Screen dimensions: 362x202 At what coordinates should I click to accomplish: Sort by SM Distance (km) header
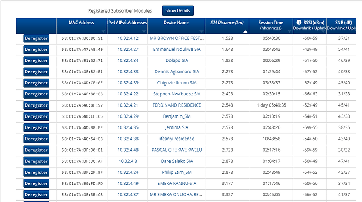click(227, 23)
